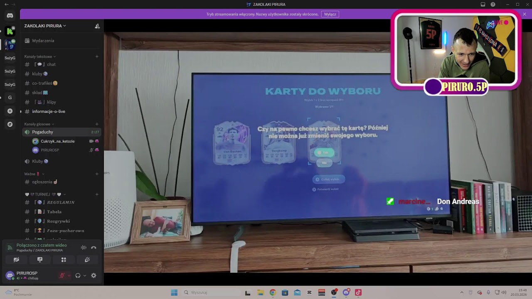The width and height of the screenshot is (532, 299).
Task: Open headphone output options arrow
Action: tap(85, 275)
